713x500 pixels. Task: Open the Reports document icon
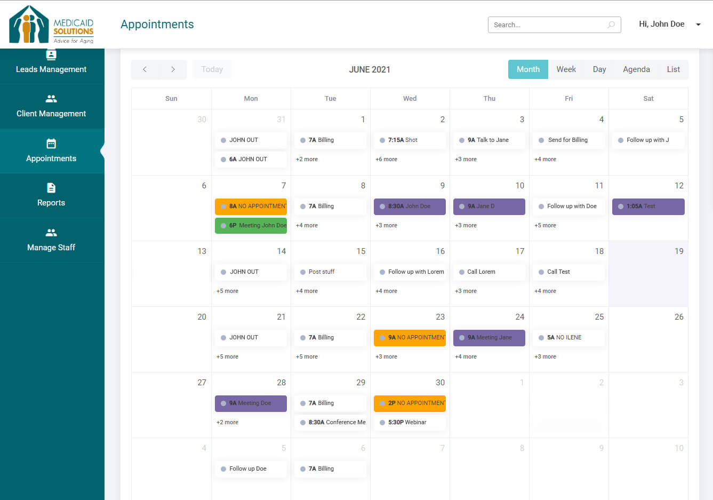click(x=51, y=188)
